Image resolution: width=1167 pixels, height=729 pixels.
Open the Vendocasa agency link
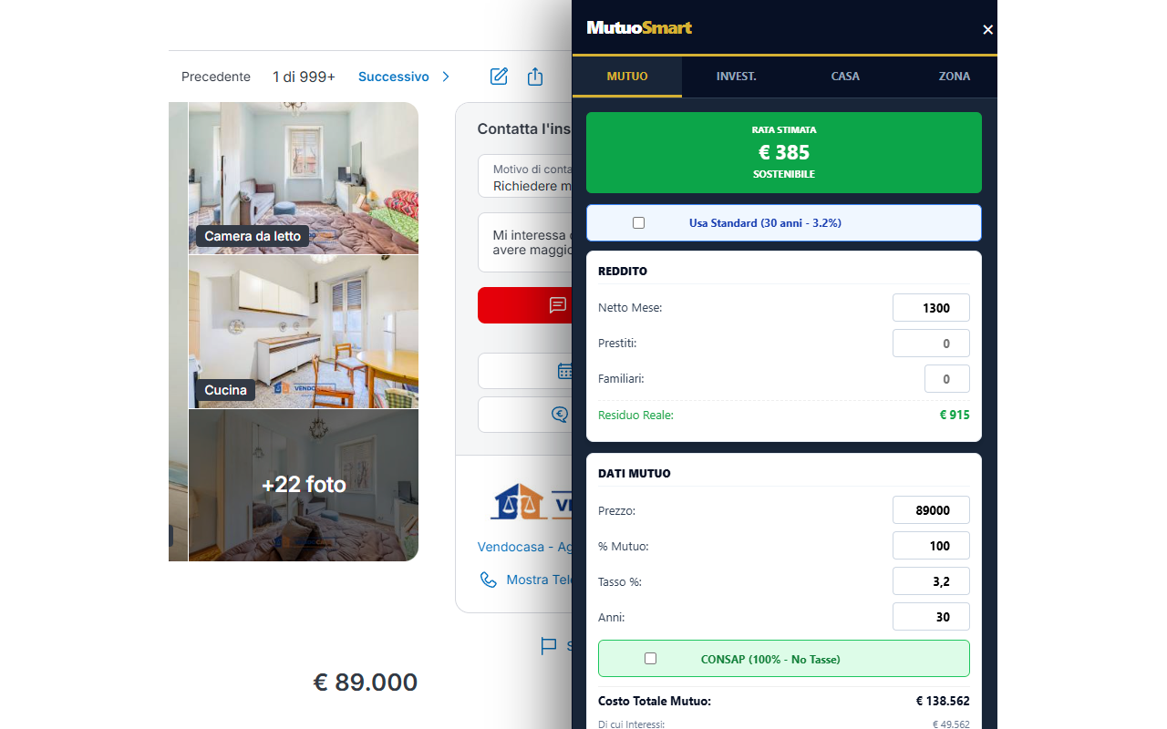(525, 547)
